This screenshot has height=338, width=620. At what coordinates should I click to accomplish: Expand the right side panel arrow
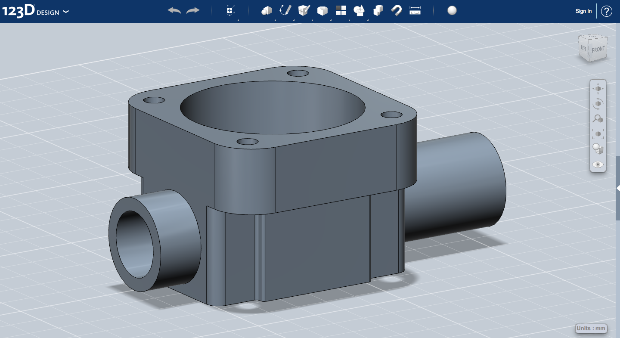[618, 188]
